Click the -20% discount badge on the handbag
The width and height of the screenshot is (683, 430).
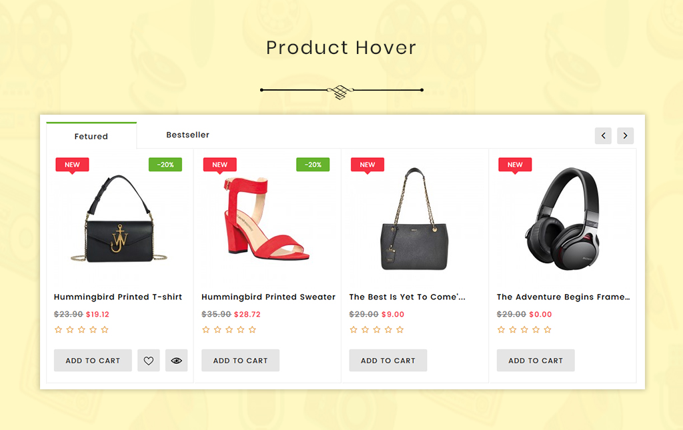[165, 165]
